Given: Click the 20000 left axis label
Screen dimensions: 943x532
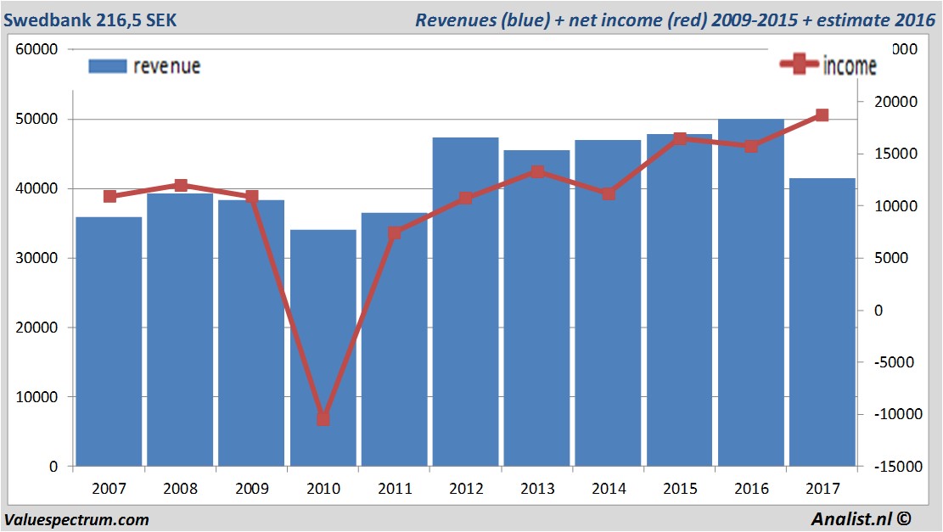Looking at the screenshot, I should coord(36,328).
